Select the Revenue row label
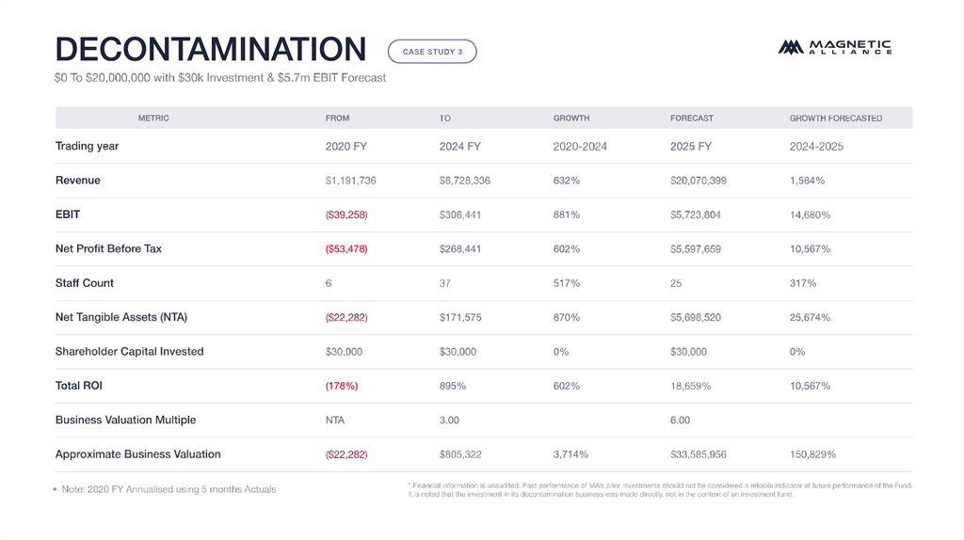The width and height of the screenshot is (964, 540). click(x=78, y=181)
